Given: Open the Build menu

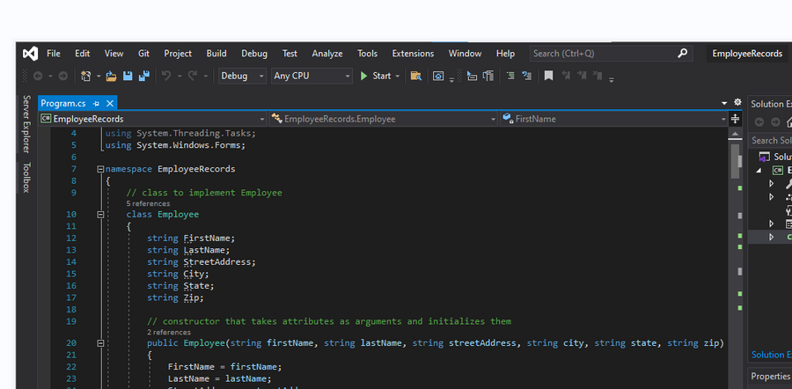Looking at the screenshot, I should [216, 54].
